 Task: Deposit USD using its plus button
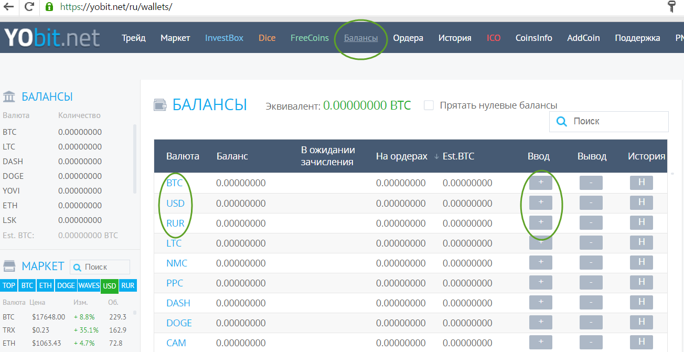point(541,202)
